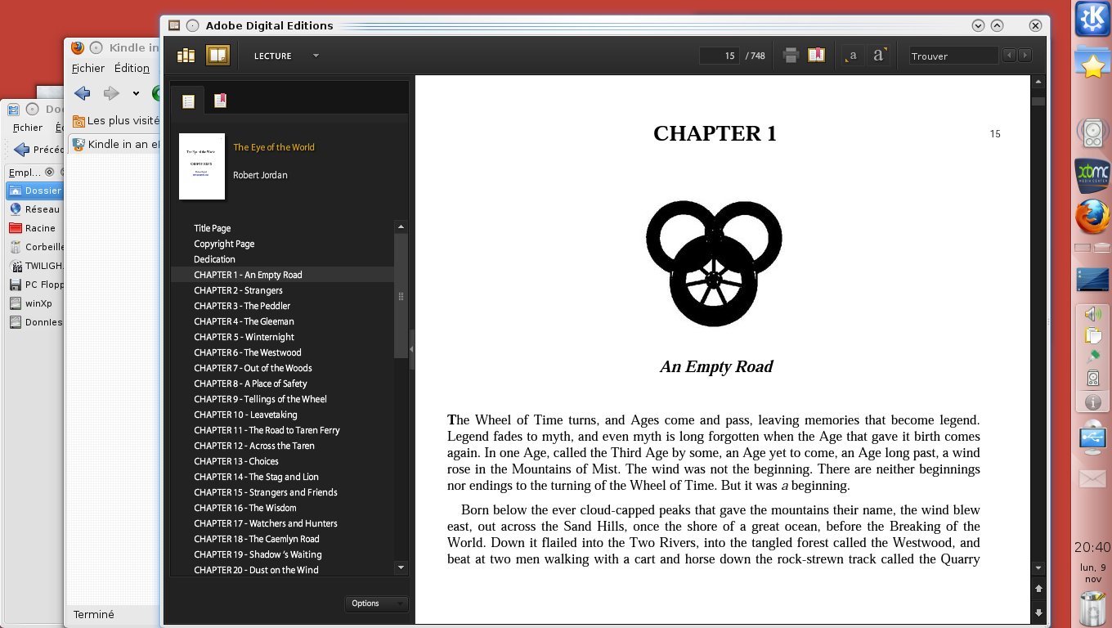The height and width of the screenshot is (628, 1112).
Task: Open CHAPTER 7 - Out of the Woods
Action: pos(253,368)
